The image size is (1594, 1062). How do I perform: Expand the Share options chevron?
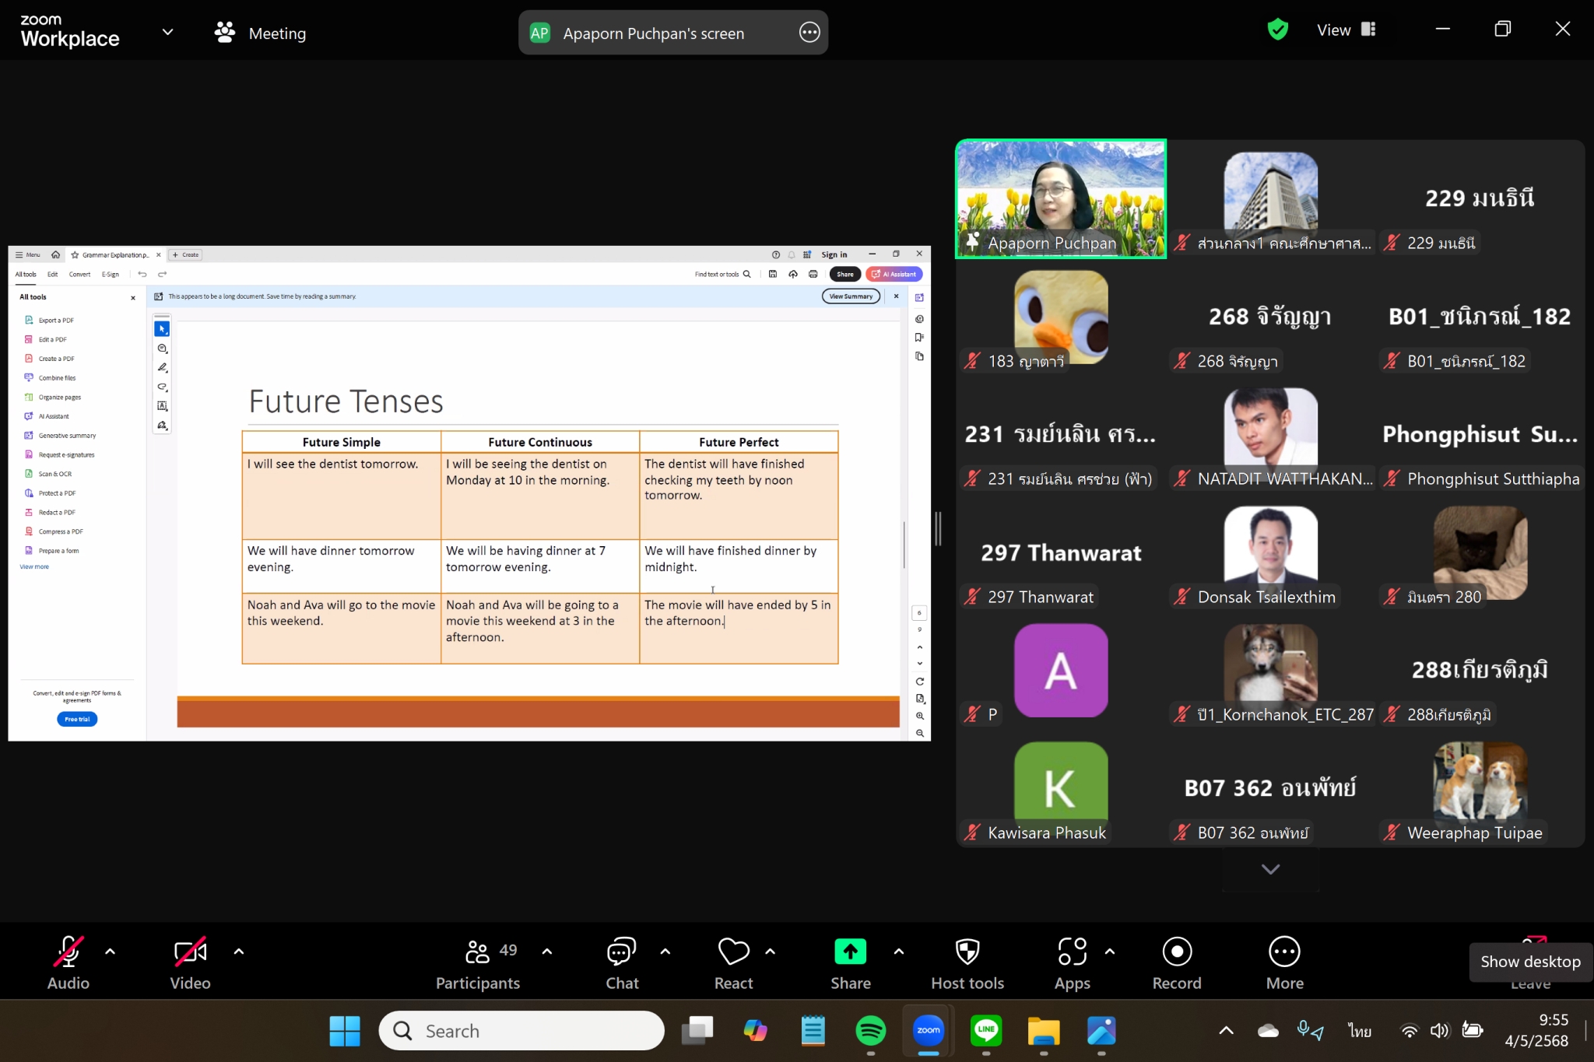tap(899, 951)
